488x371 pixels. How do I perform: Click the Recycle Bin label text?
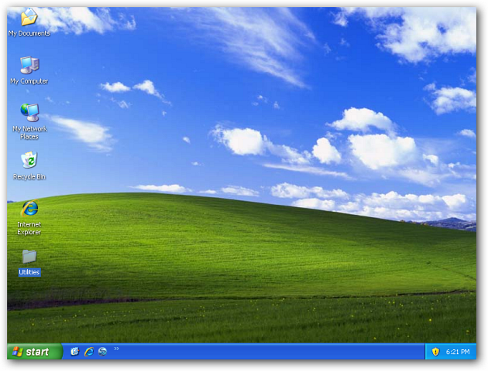pyautogui.click(x=29, y=177)
